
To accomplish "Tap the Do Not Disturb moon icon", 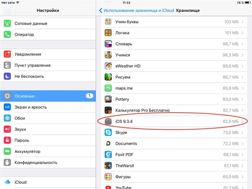I will pyautogui.click(x=7, y=76).
